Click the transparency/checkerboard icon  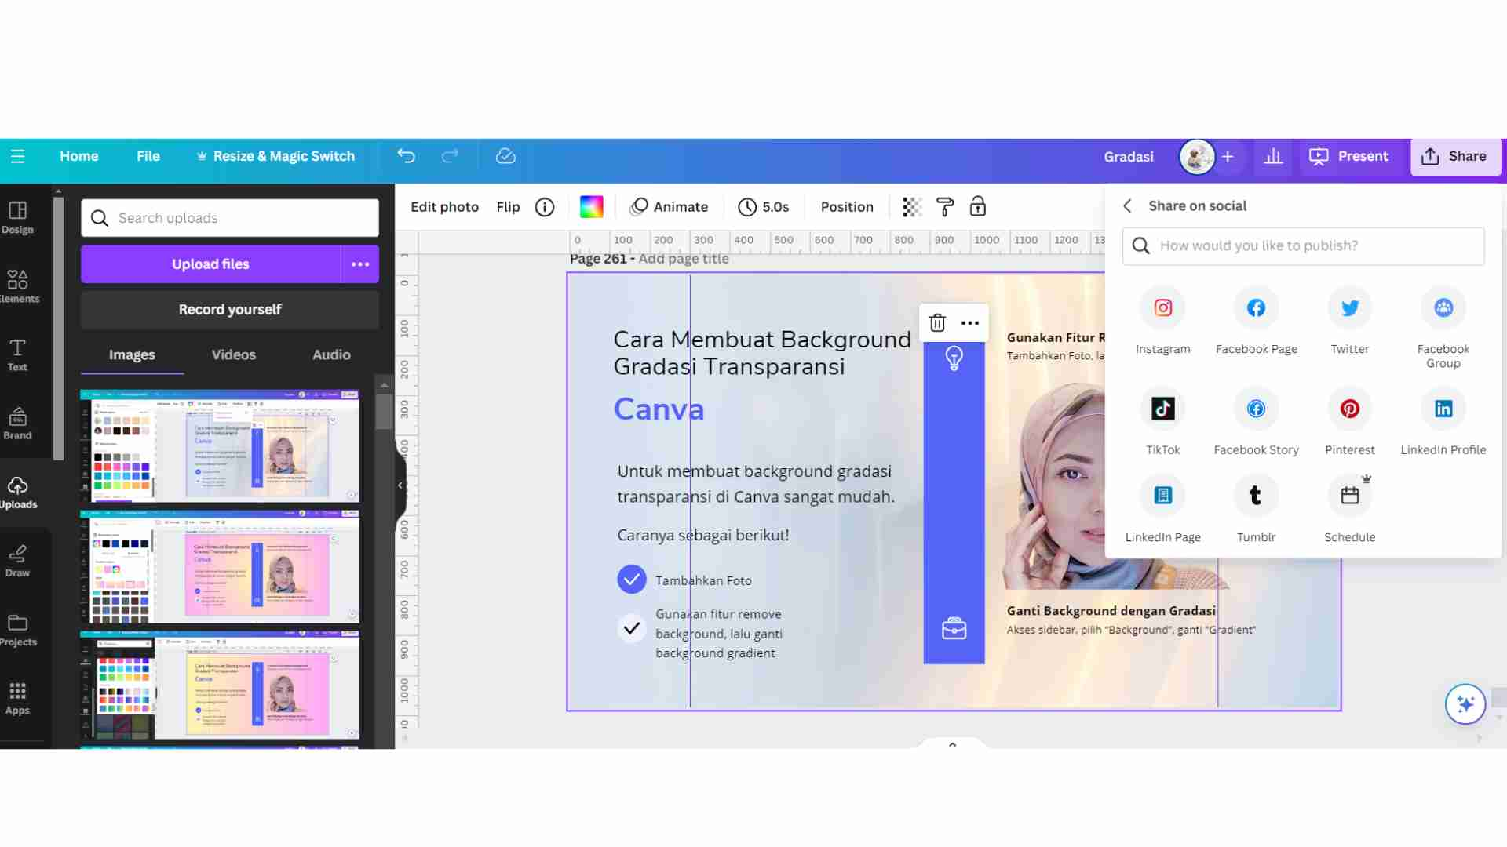pyautogui.click(x=910, y=207)
